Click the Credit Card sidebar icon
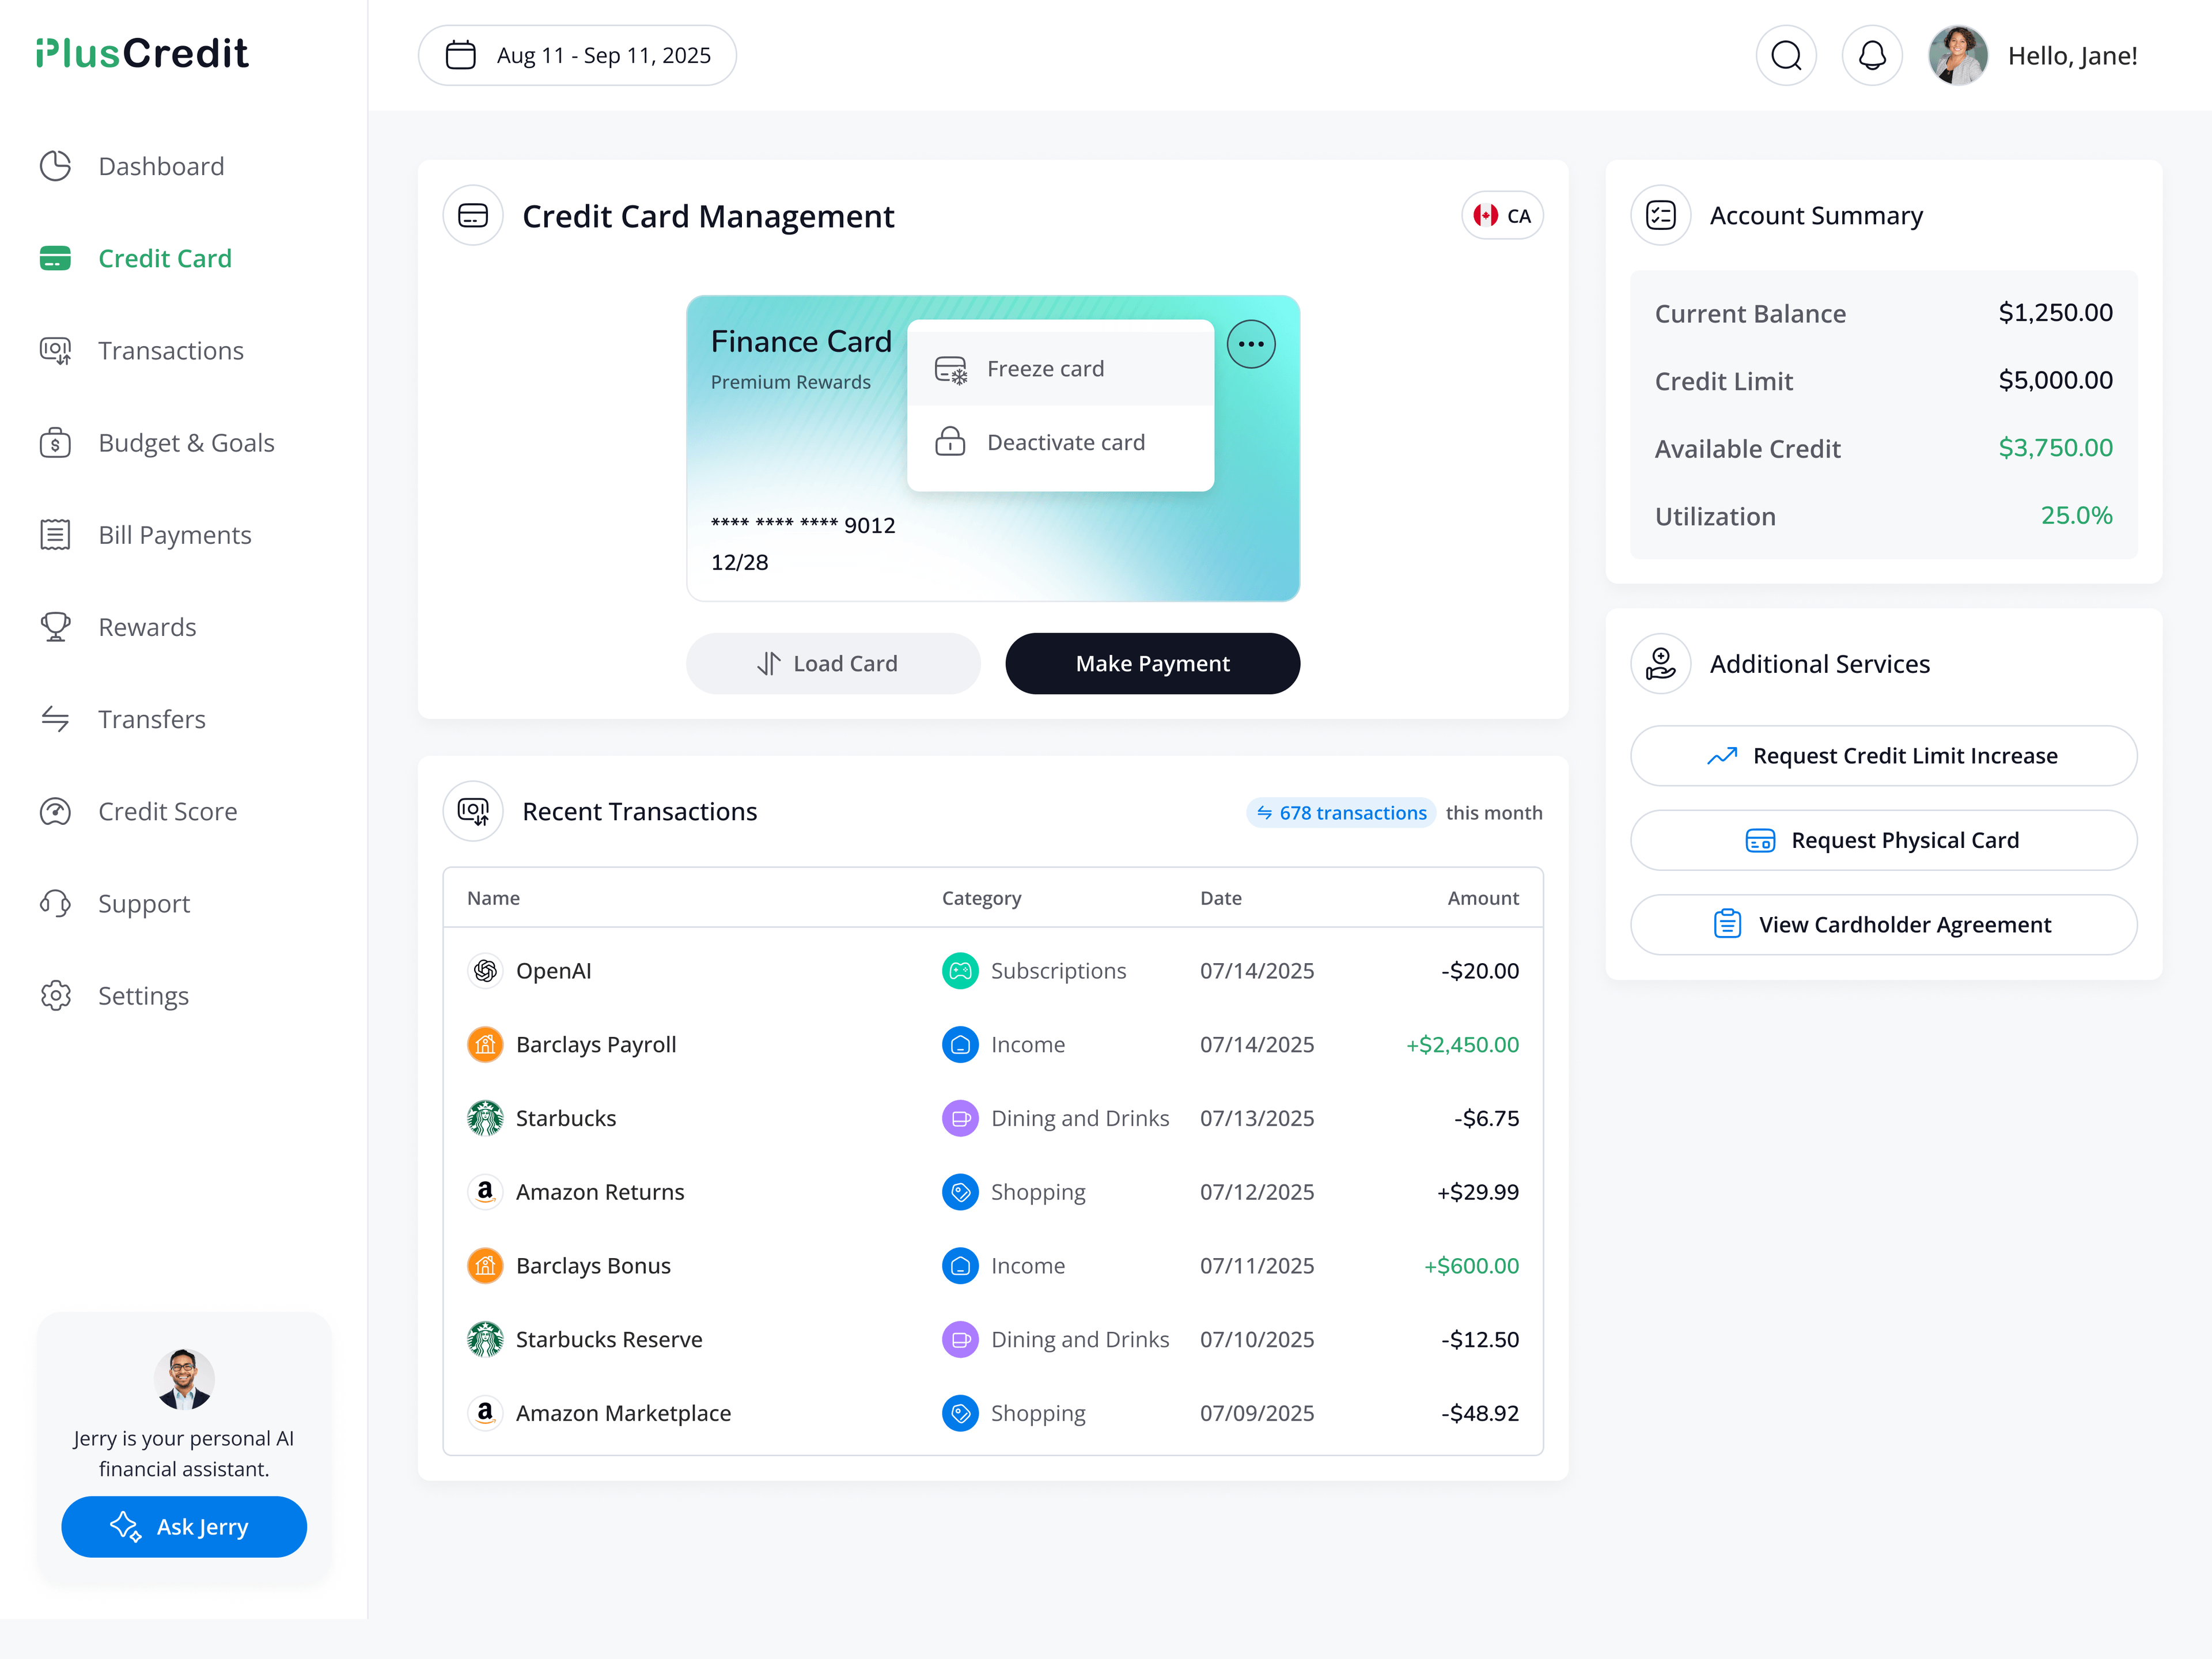The image size is (2212, 1659). [55, 259]
